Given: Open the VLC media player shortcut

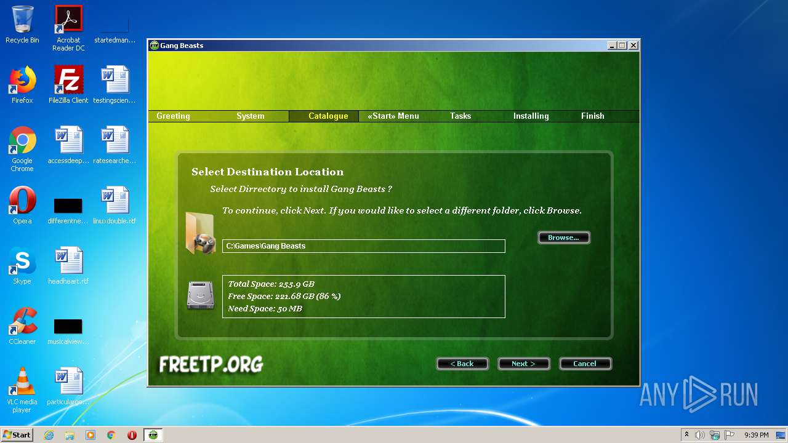Looking at the screenshot, I should [22, 390].
